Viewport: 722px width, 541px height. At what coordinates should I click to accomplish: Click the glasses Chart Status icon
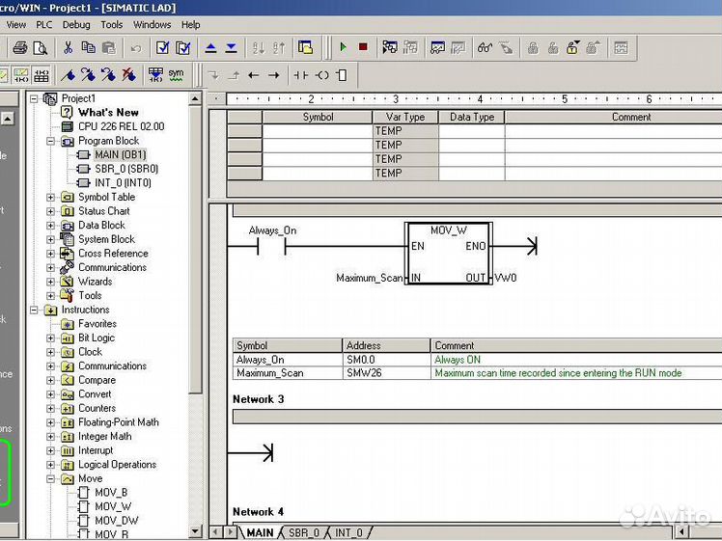[x=485, y=47]
